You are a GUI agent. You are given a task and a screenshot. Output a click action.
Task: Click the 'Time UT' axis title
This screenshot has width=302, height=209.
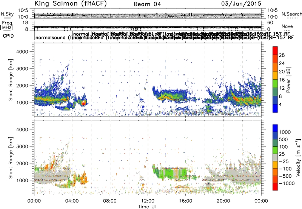click(x=148, y=207)
